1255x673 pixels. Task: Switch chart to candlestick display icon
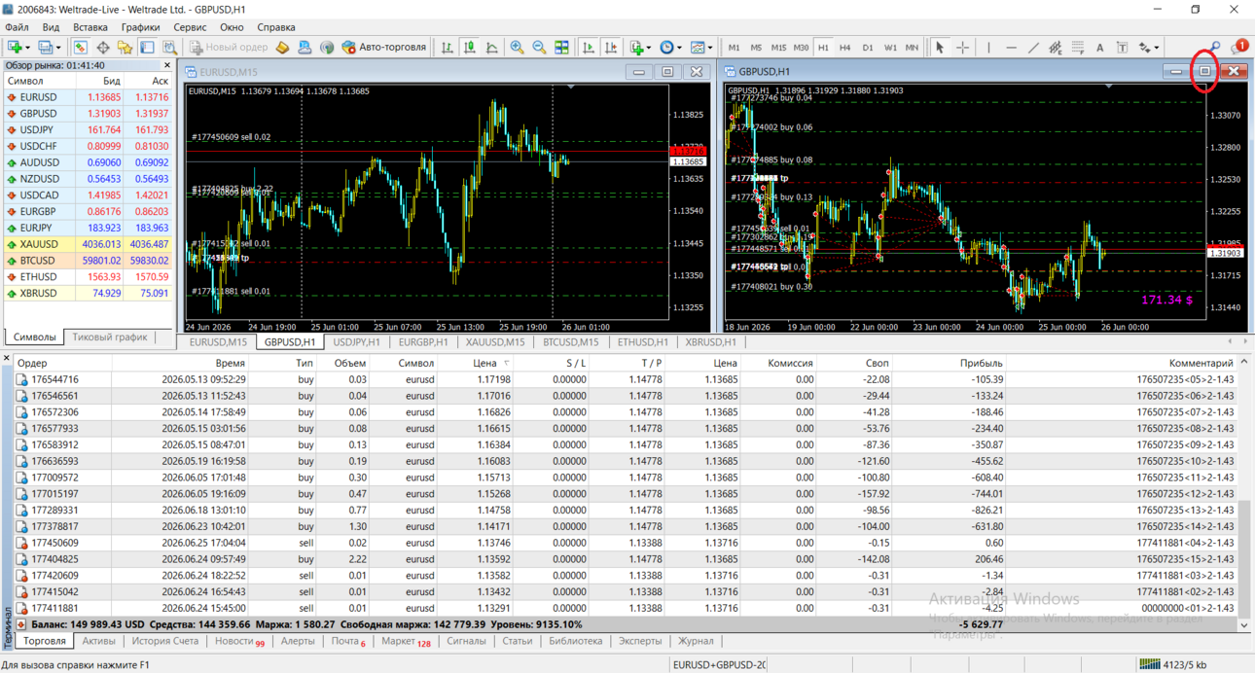tap(470, 47)
